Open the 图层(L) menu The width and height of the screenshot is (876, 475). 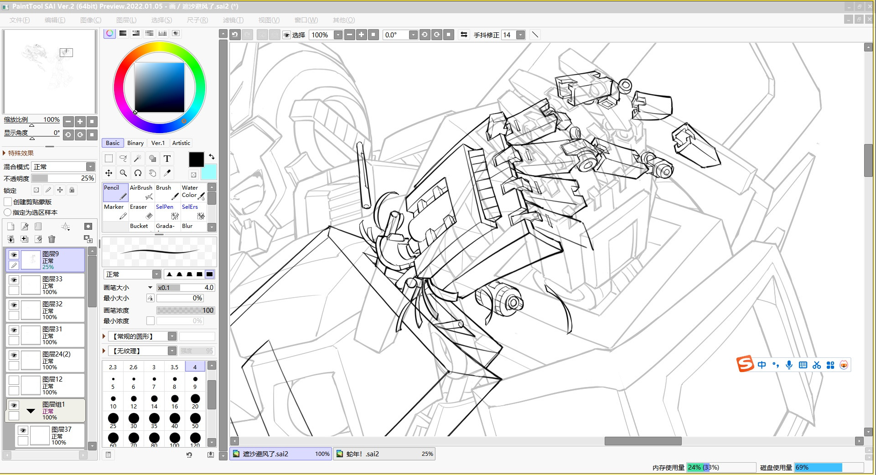tap(126, 20)
